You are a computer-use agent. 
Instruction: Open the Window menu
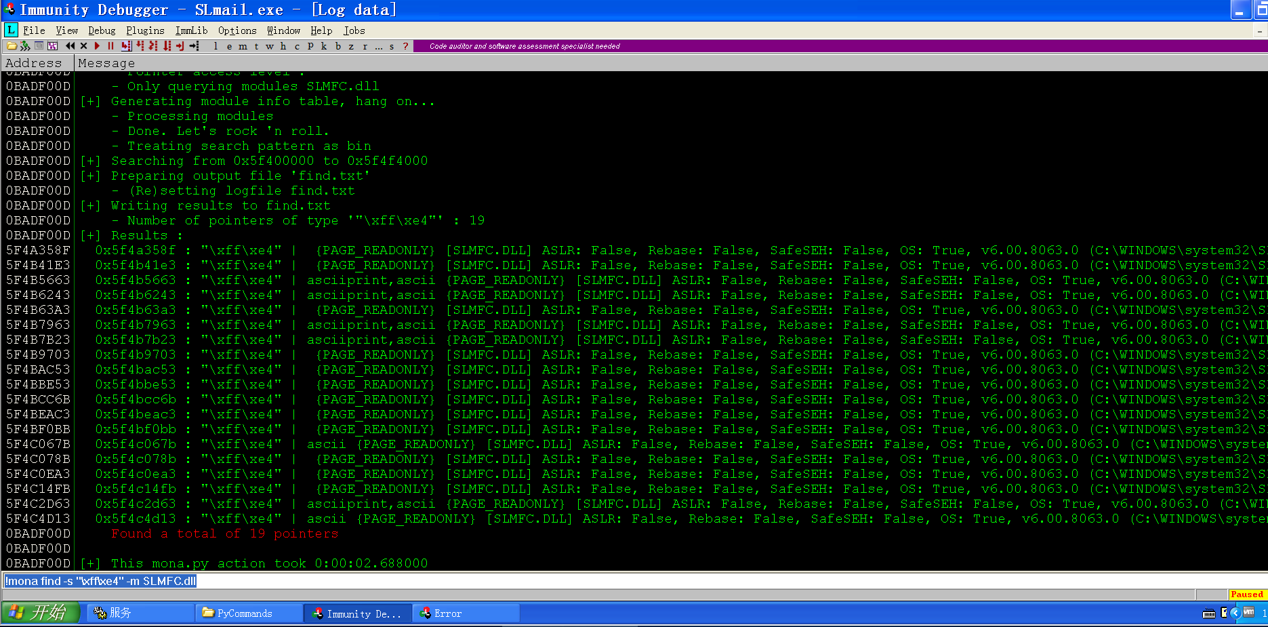[283, 31]
